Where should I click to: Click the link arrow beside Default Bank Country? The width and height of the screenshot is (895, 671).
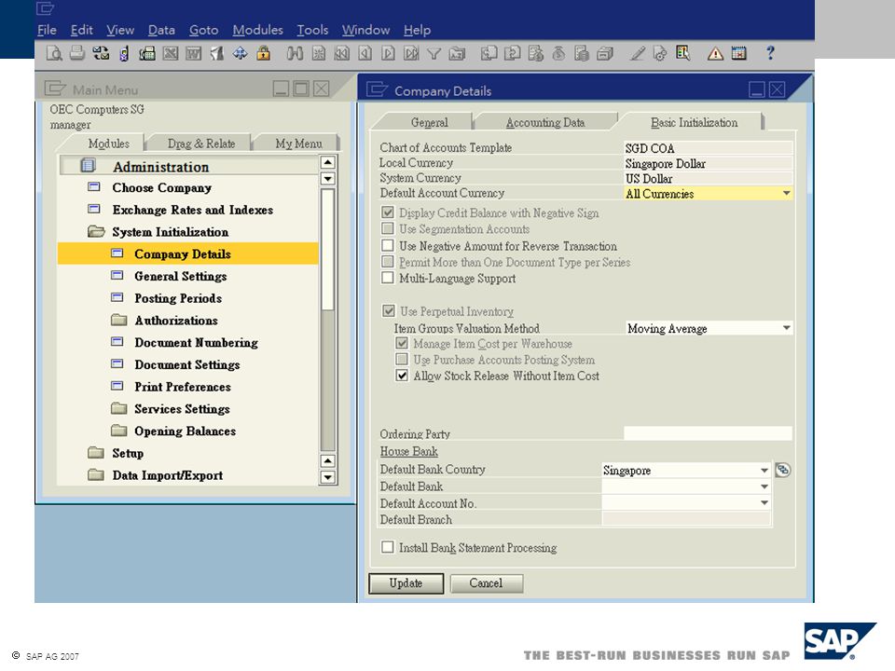(782, 470)
